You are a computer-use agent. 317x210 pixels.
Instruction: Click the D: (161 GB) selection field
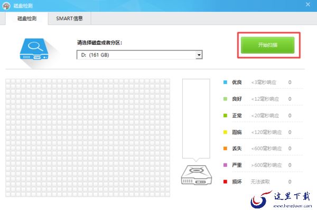139,55
